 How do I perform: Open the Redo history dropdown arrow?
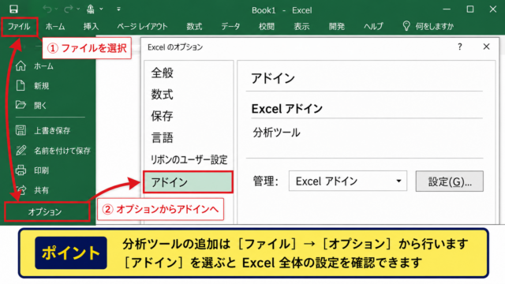pos(78,9)
